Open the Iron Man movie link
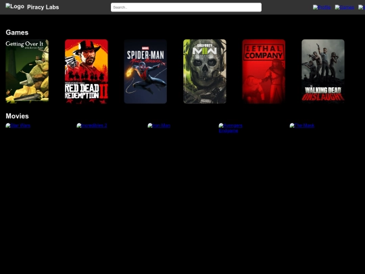 point(159,126)
